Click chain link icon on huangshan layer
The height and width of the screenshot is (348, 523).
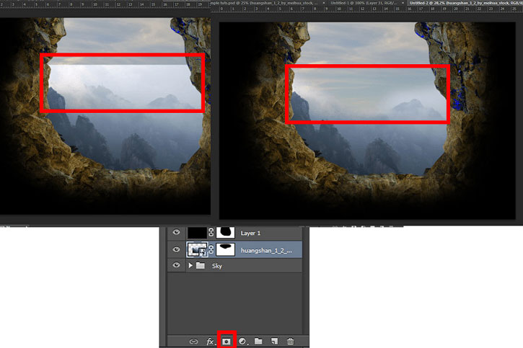point(211,249)
